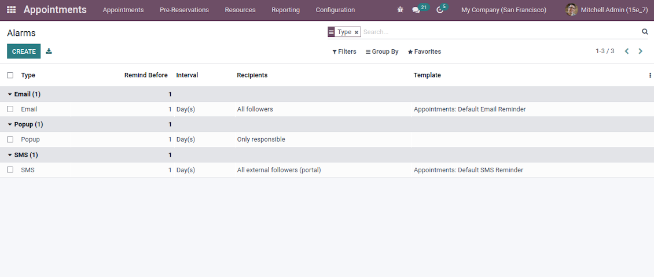Open the Configuration menu

[x=335, y=10]
